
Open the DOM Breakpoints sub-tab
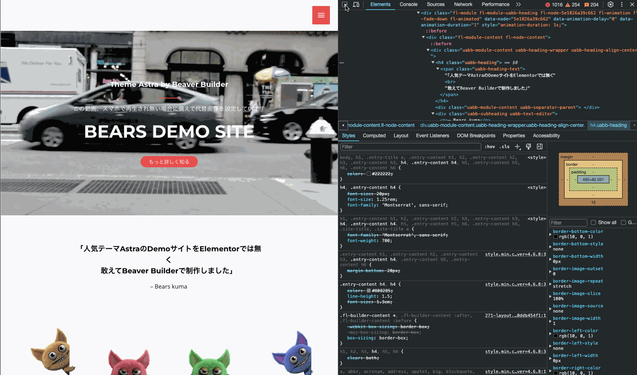(x=476, y=136)
